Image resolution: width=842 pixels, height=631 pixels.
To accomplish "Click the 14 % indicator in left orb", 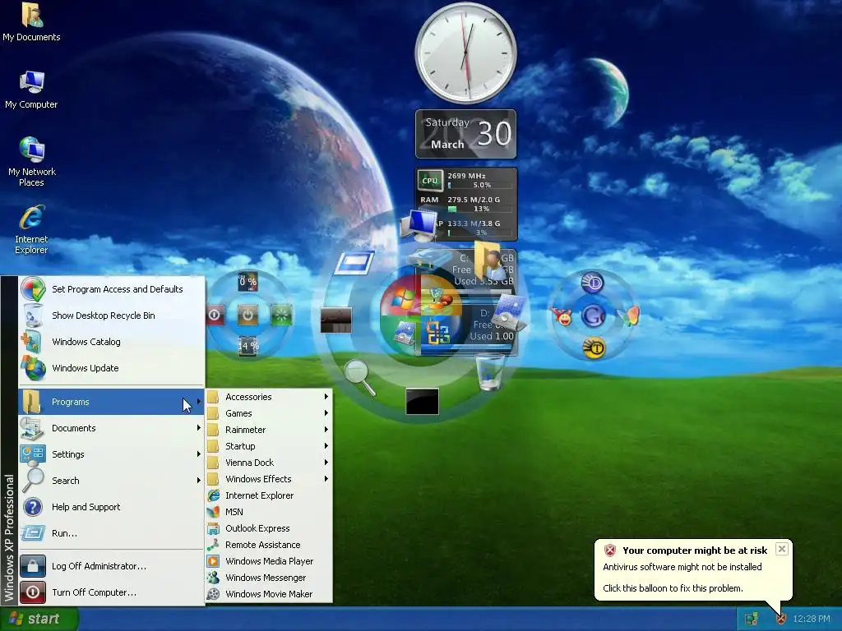I will point(248,346).
